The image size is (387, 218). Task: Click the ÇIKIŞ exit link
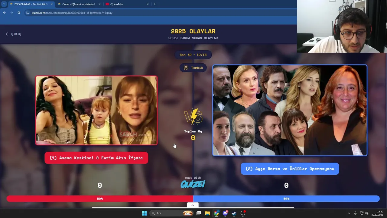[x=13, y=34]
